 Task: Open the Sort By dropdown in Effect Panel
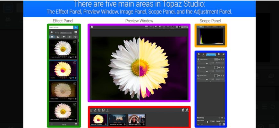point(66,33)
